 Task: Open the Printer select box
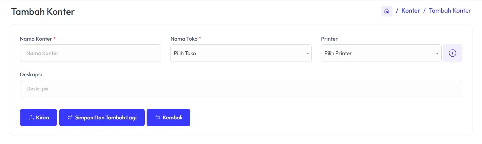381,53
